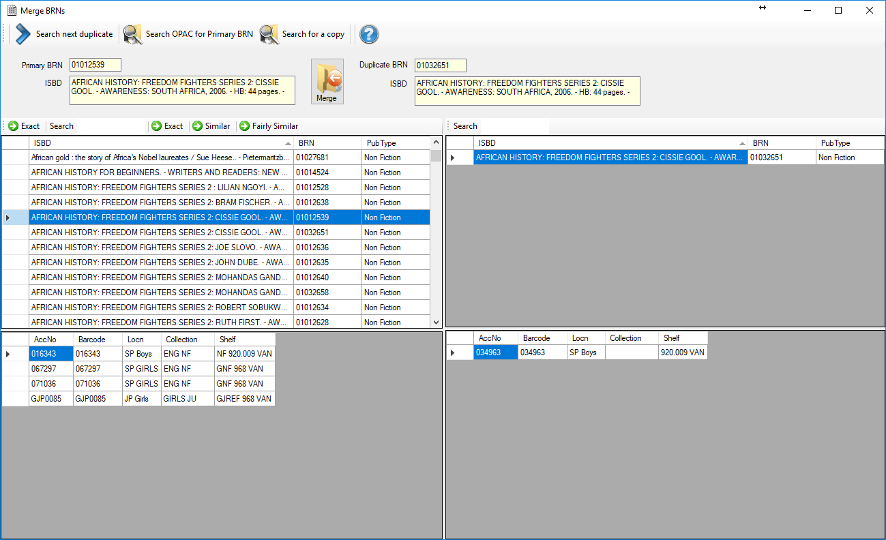886x540 pixels.
Task: Click the Fairly Similar match button
Action: click(269, 126)
